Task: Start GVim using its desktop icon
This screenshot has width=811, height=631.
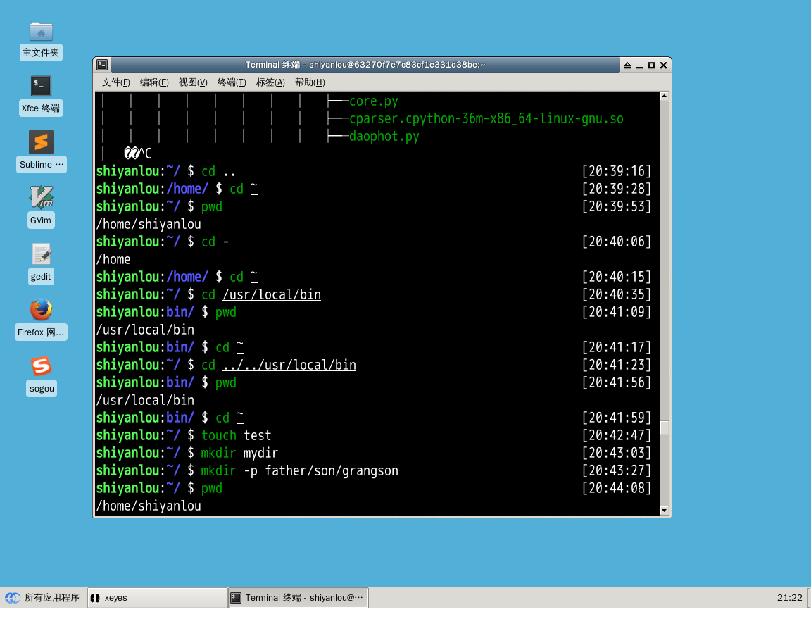Action: (x=41, y=198)
